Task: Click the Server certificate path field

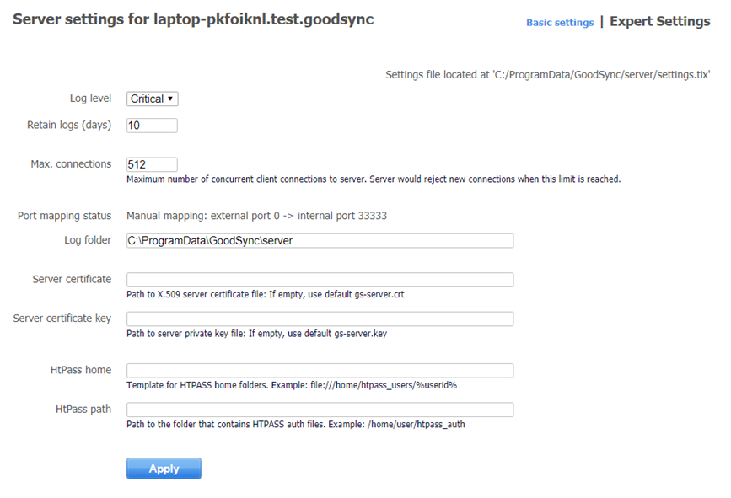Action: pos(320,280)
